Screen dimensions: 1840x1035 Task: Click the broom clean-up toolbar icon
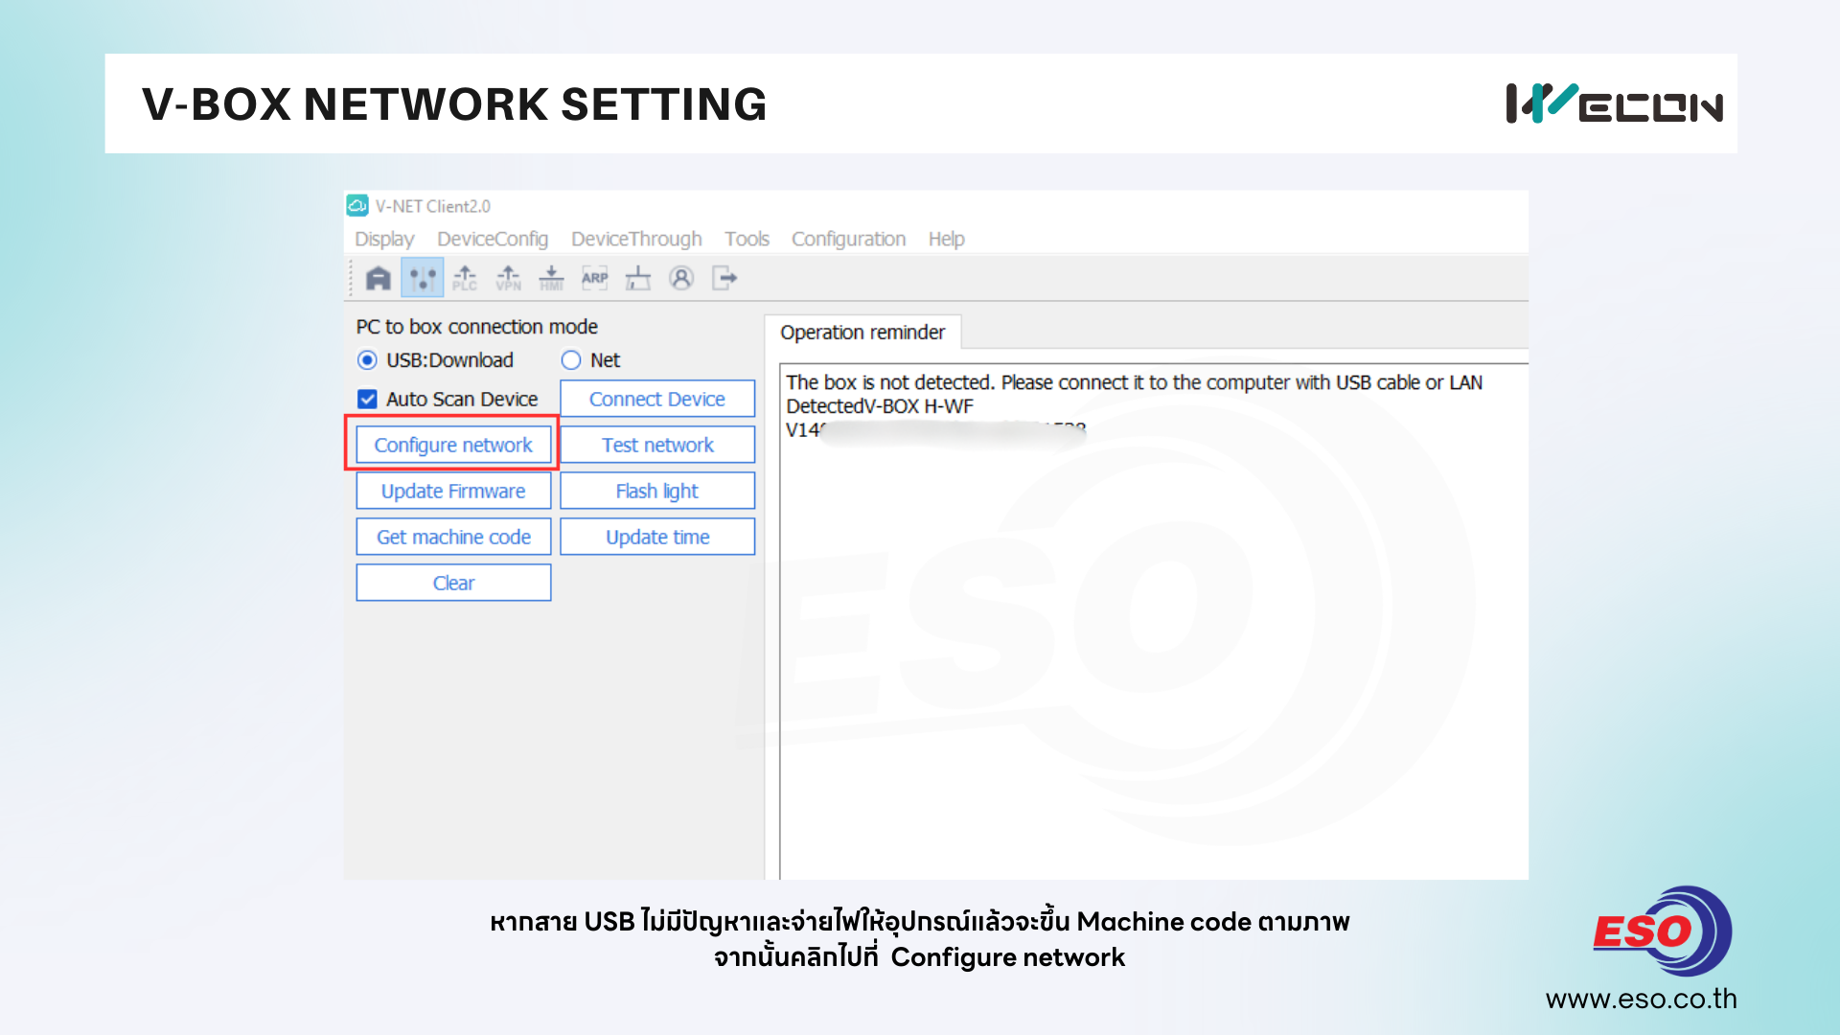(637, 279)
